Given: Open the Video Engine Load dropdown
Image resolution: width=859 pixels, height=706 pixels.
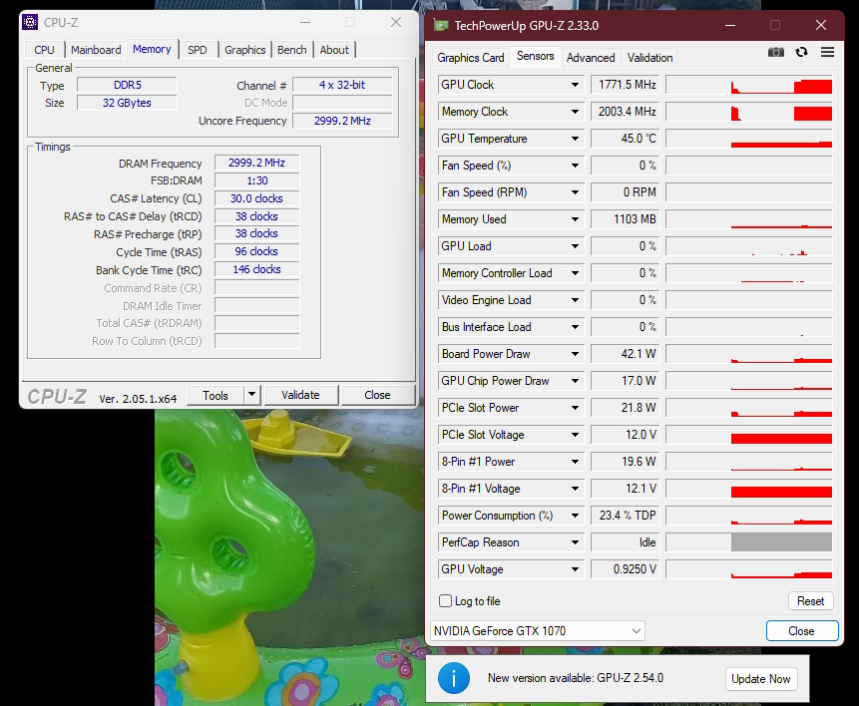Looking at the screenshot, I should (575, 300).
